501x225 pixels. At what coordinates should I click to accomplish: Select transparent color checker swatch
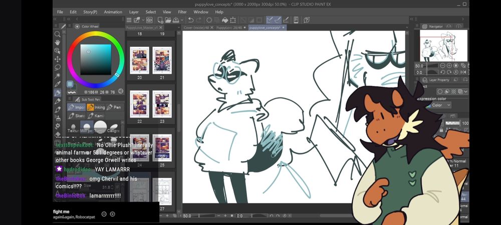(72, 92)
